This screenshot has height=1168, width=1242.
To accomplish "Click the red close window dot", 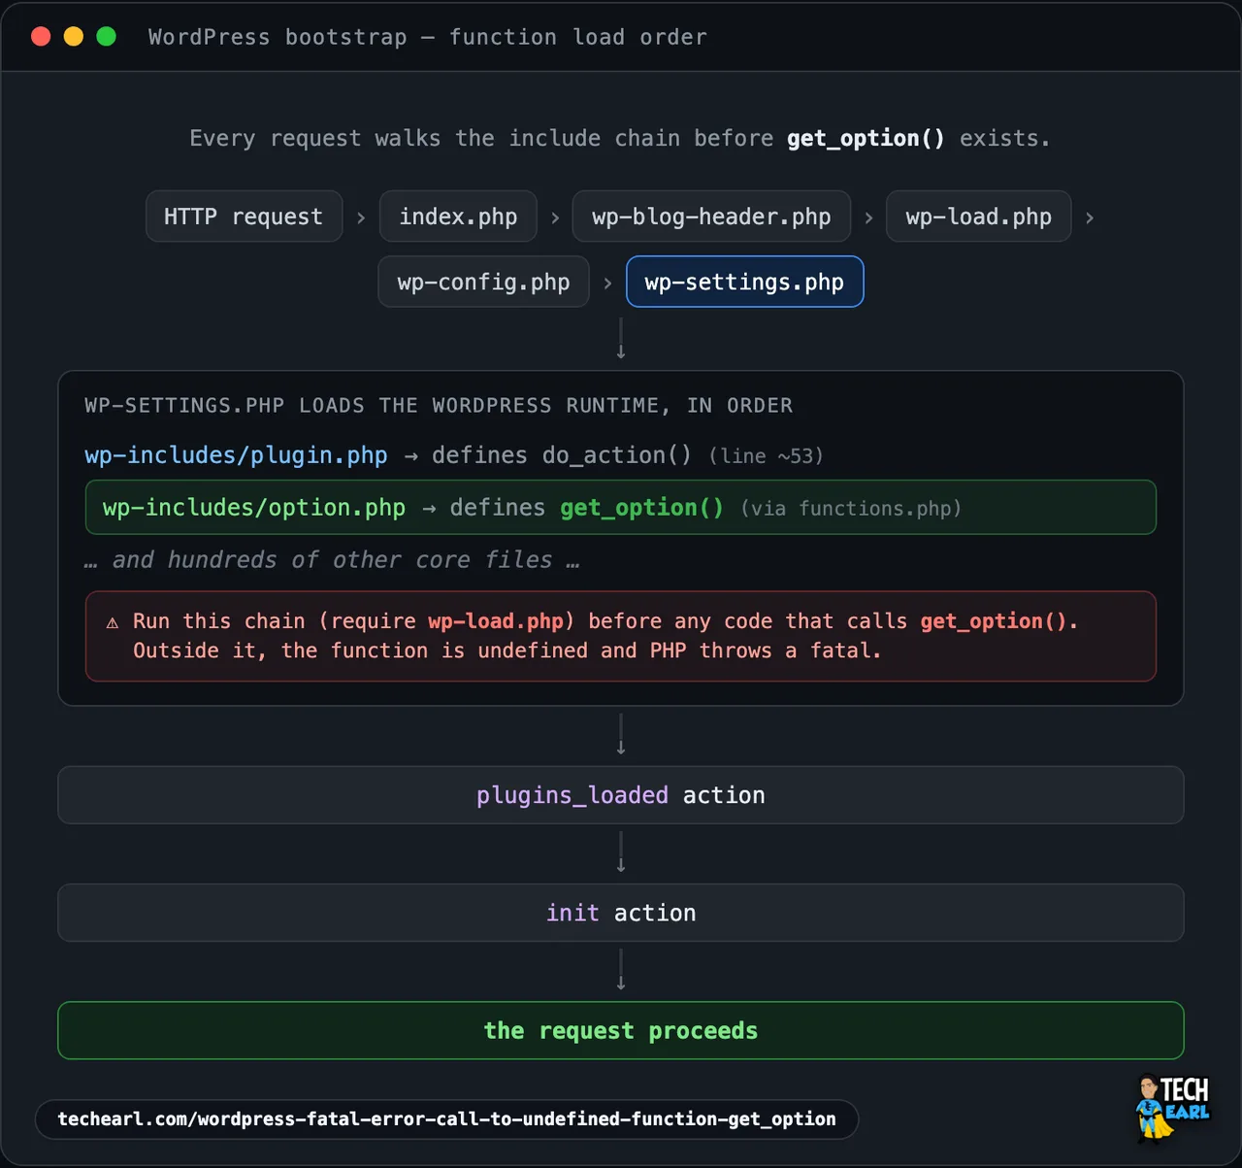I will point(41,36).
